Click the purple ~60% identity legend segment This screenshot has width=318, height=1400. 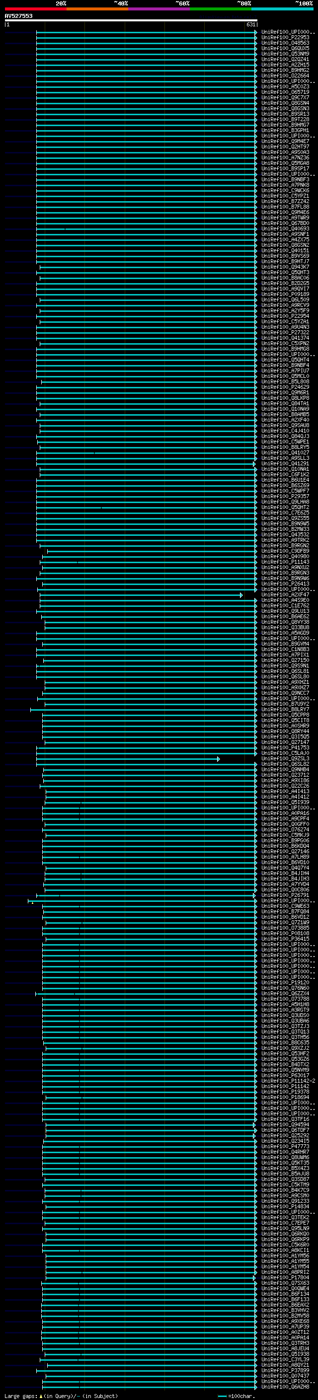click(159, 9)
